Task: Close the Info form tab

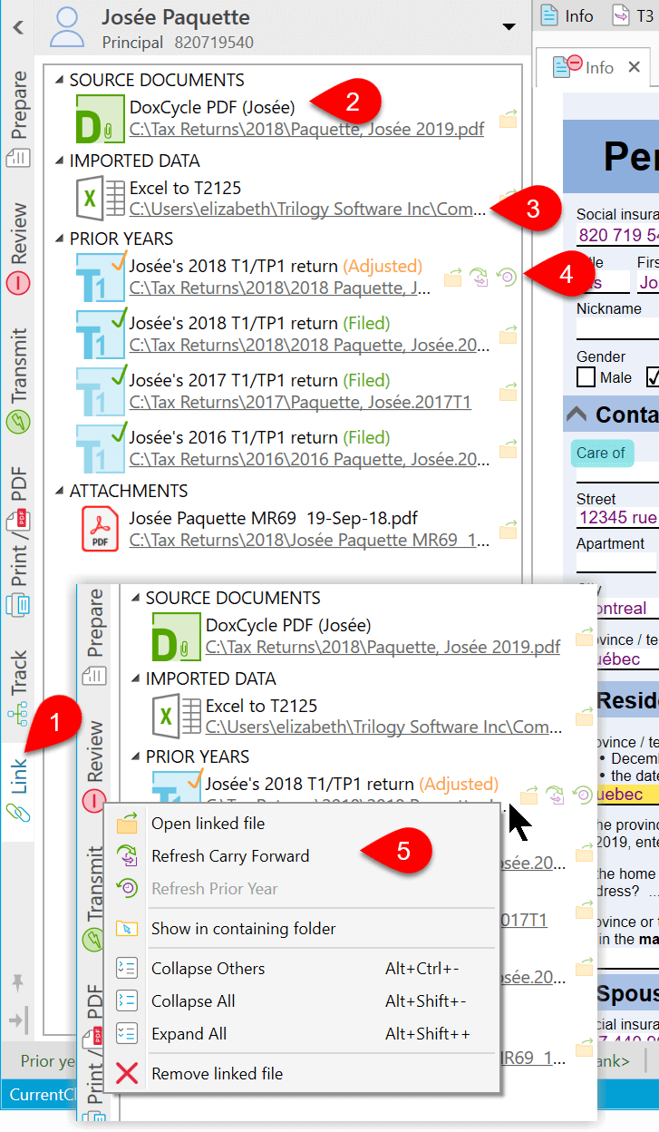Action: point(635,67)
